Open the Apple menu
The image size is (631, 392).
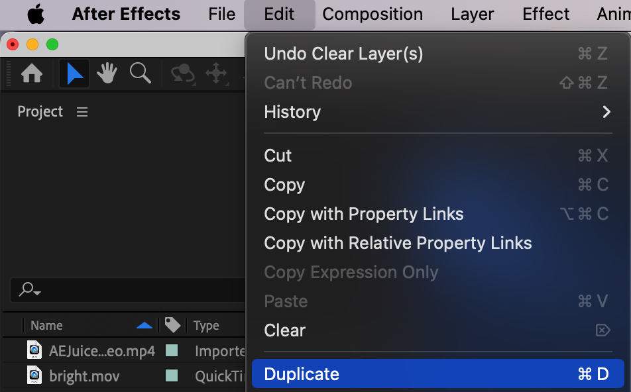click(x=36, y=14)
